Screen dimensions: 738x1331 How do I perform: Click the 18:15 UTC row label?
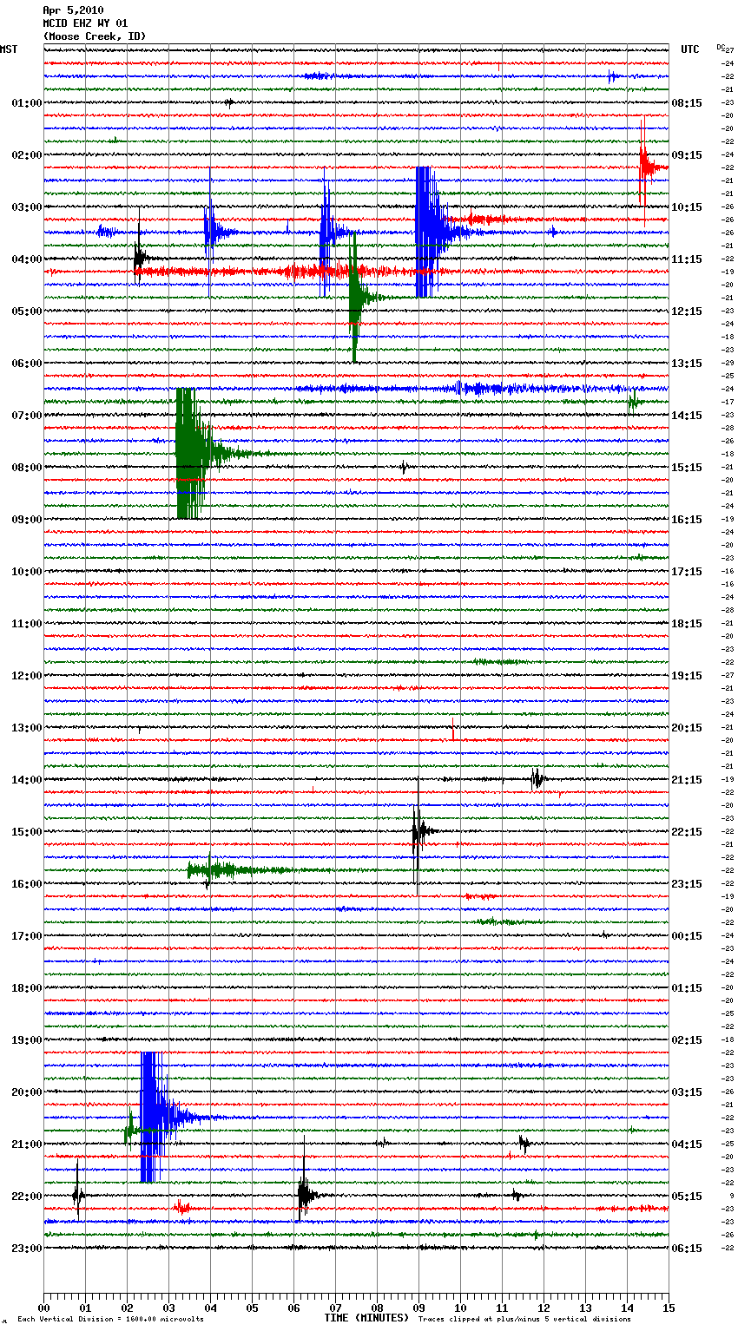(x=687, y=624)
